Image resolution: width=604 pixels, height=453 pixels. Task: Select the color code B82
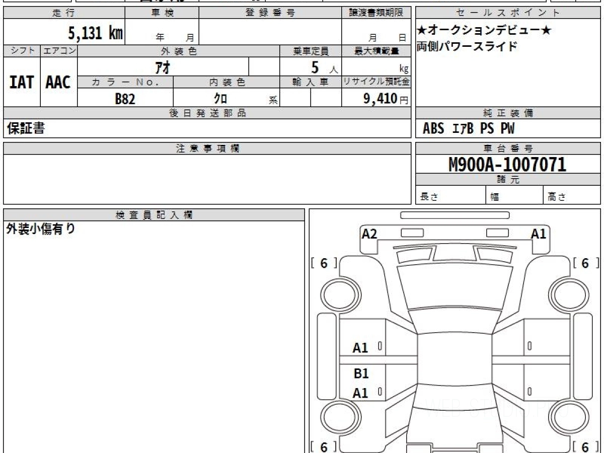[x=125, y=99]
